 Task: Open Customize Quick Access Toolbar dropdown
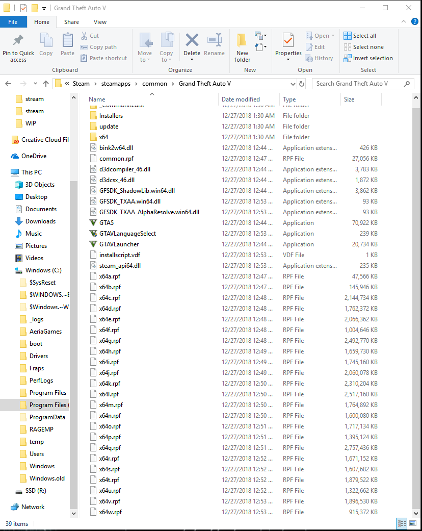tap(44, 8)
